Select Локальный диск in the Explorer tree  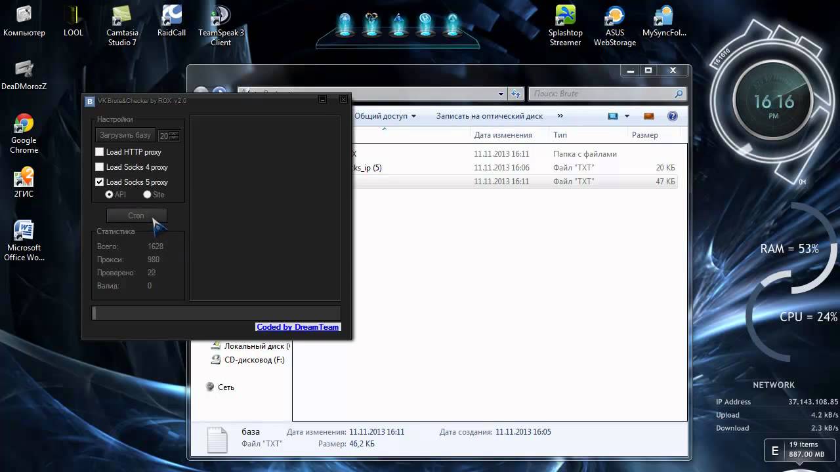[x=249, y=346]
